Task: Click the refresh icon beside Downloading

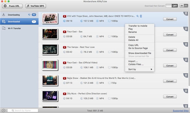Action: 29,15
